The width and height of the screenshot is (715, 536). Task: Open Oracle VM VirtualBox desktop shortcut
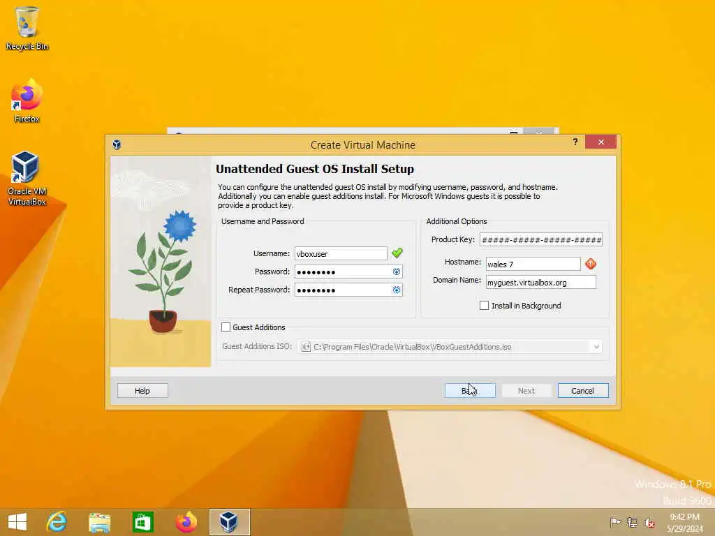(27, 179)
